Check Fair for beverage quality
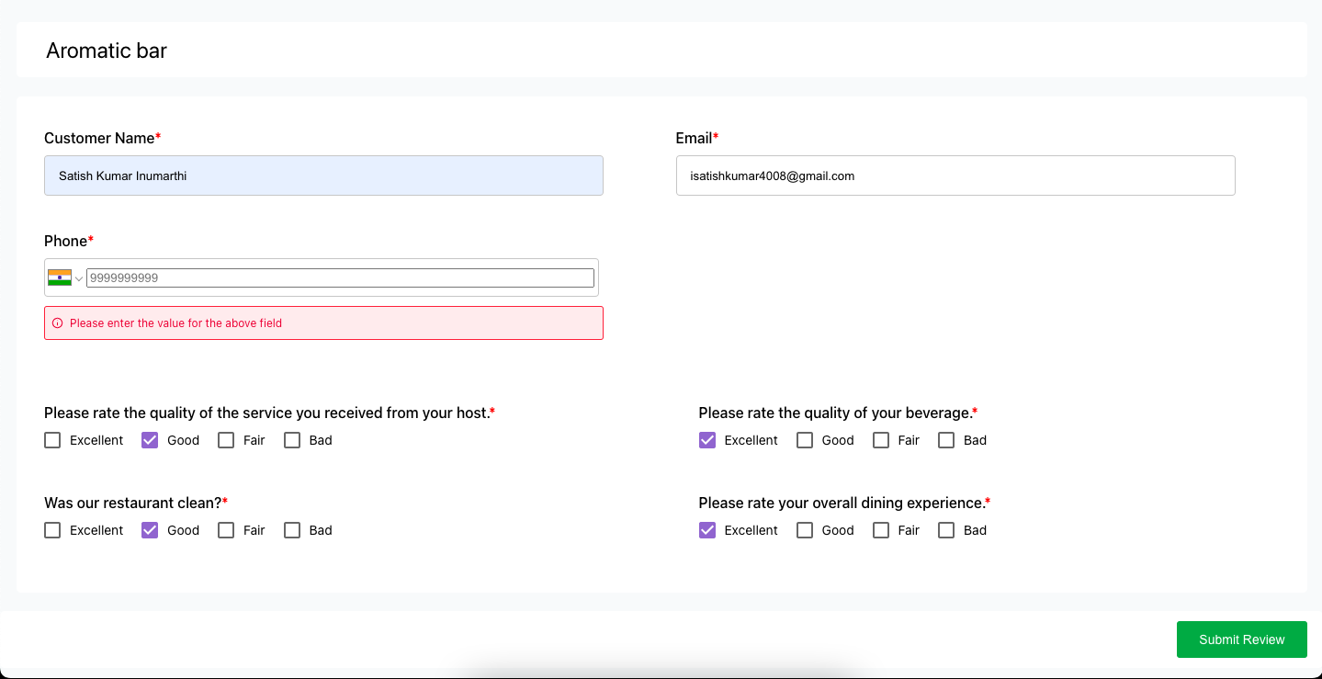1322x679 pixels. 881,439
